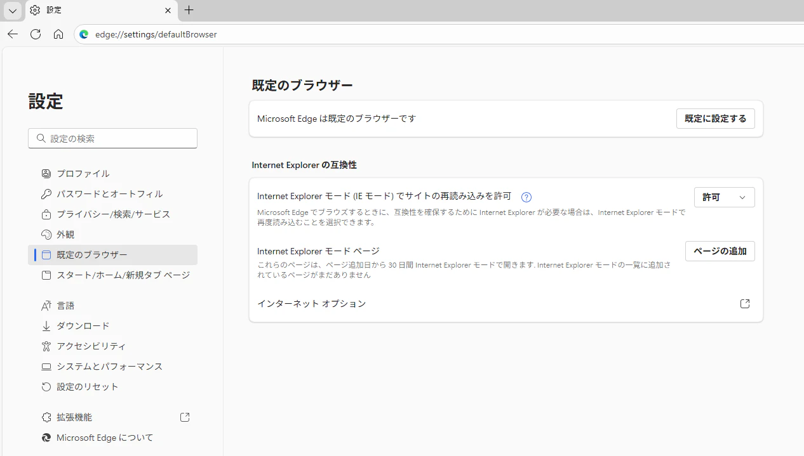Open 言語 settings
The height and width of the screenshot is (456, 804).
point(112,305)
